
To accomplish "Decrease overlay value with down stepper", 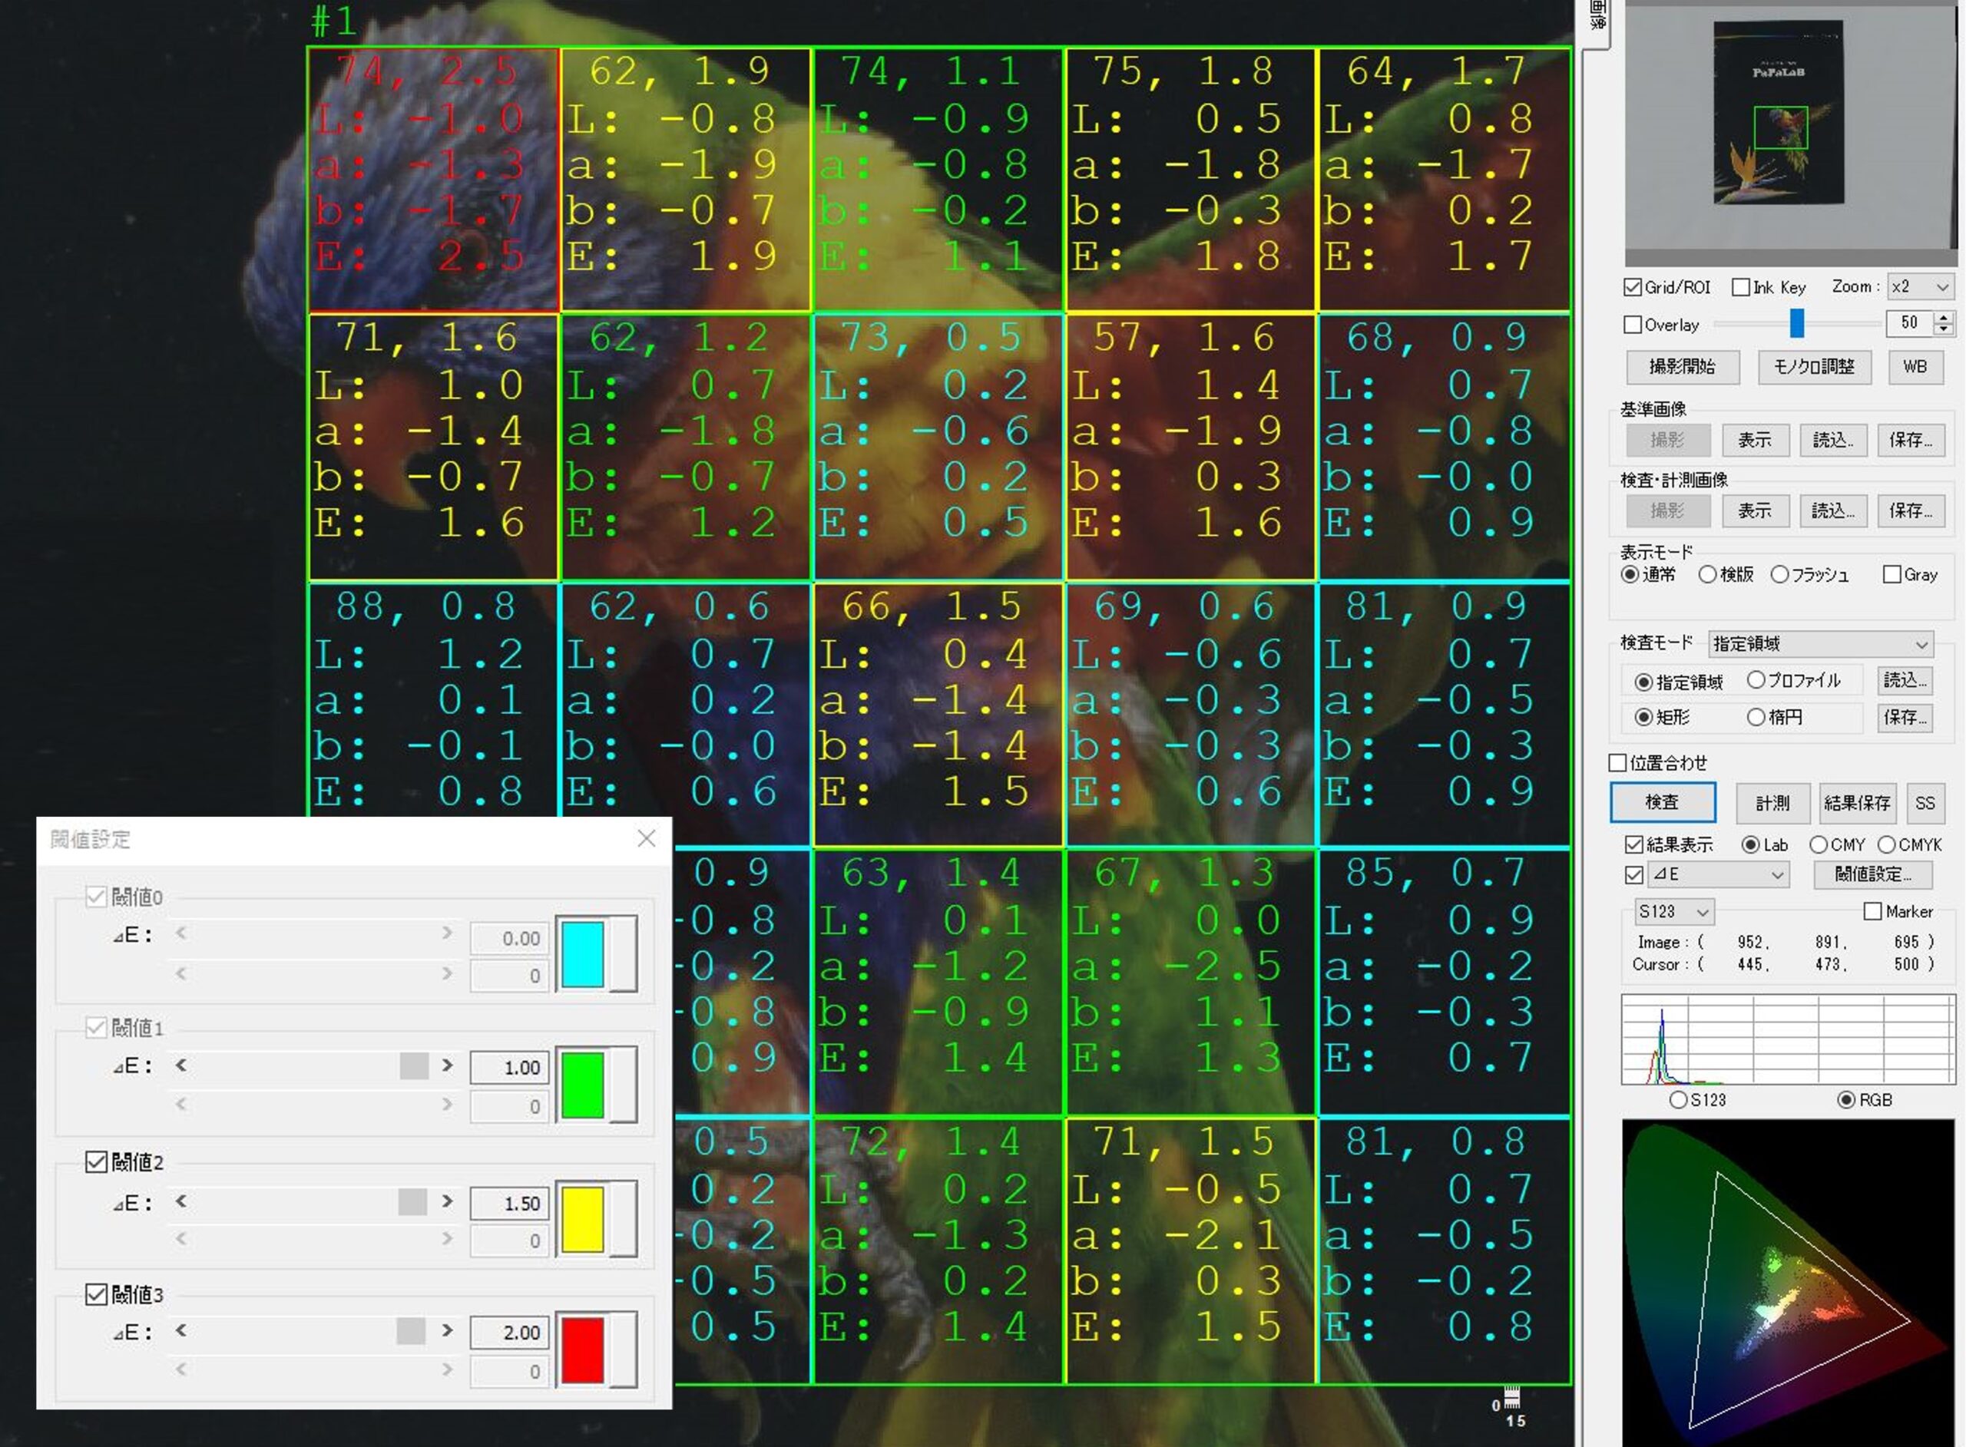I will coord(1943,330).
